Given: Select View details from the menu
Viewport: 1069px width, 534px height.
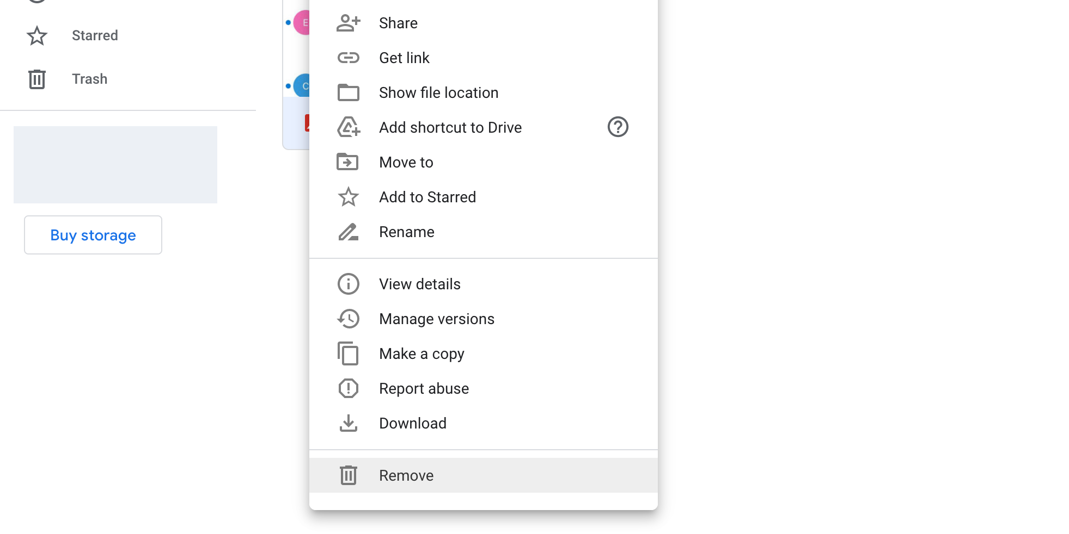Looking at the screenshot, I should (419, 283).
